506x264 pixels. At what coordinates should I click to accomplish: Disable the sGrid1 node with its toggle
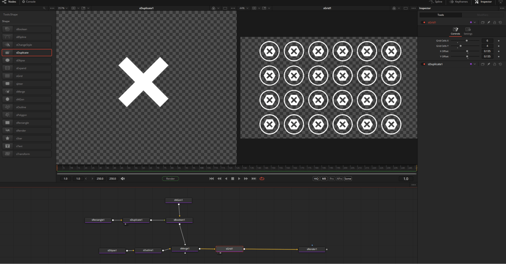coord(424,22)
